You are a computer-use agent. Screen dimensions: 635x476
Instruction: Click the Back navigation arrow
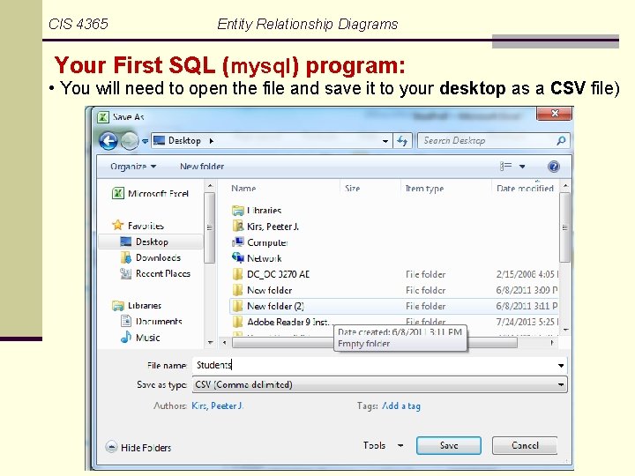[108, 141]
